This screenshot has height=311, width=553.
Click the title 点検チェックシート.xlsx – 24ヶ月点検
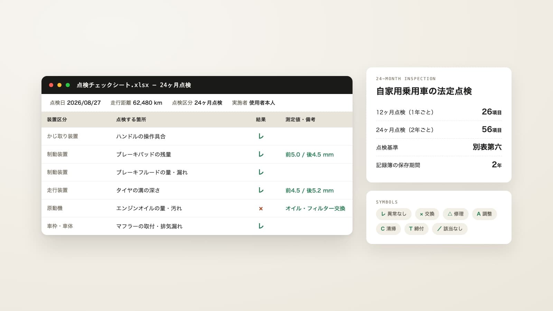(134, 85)
